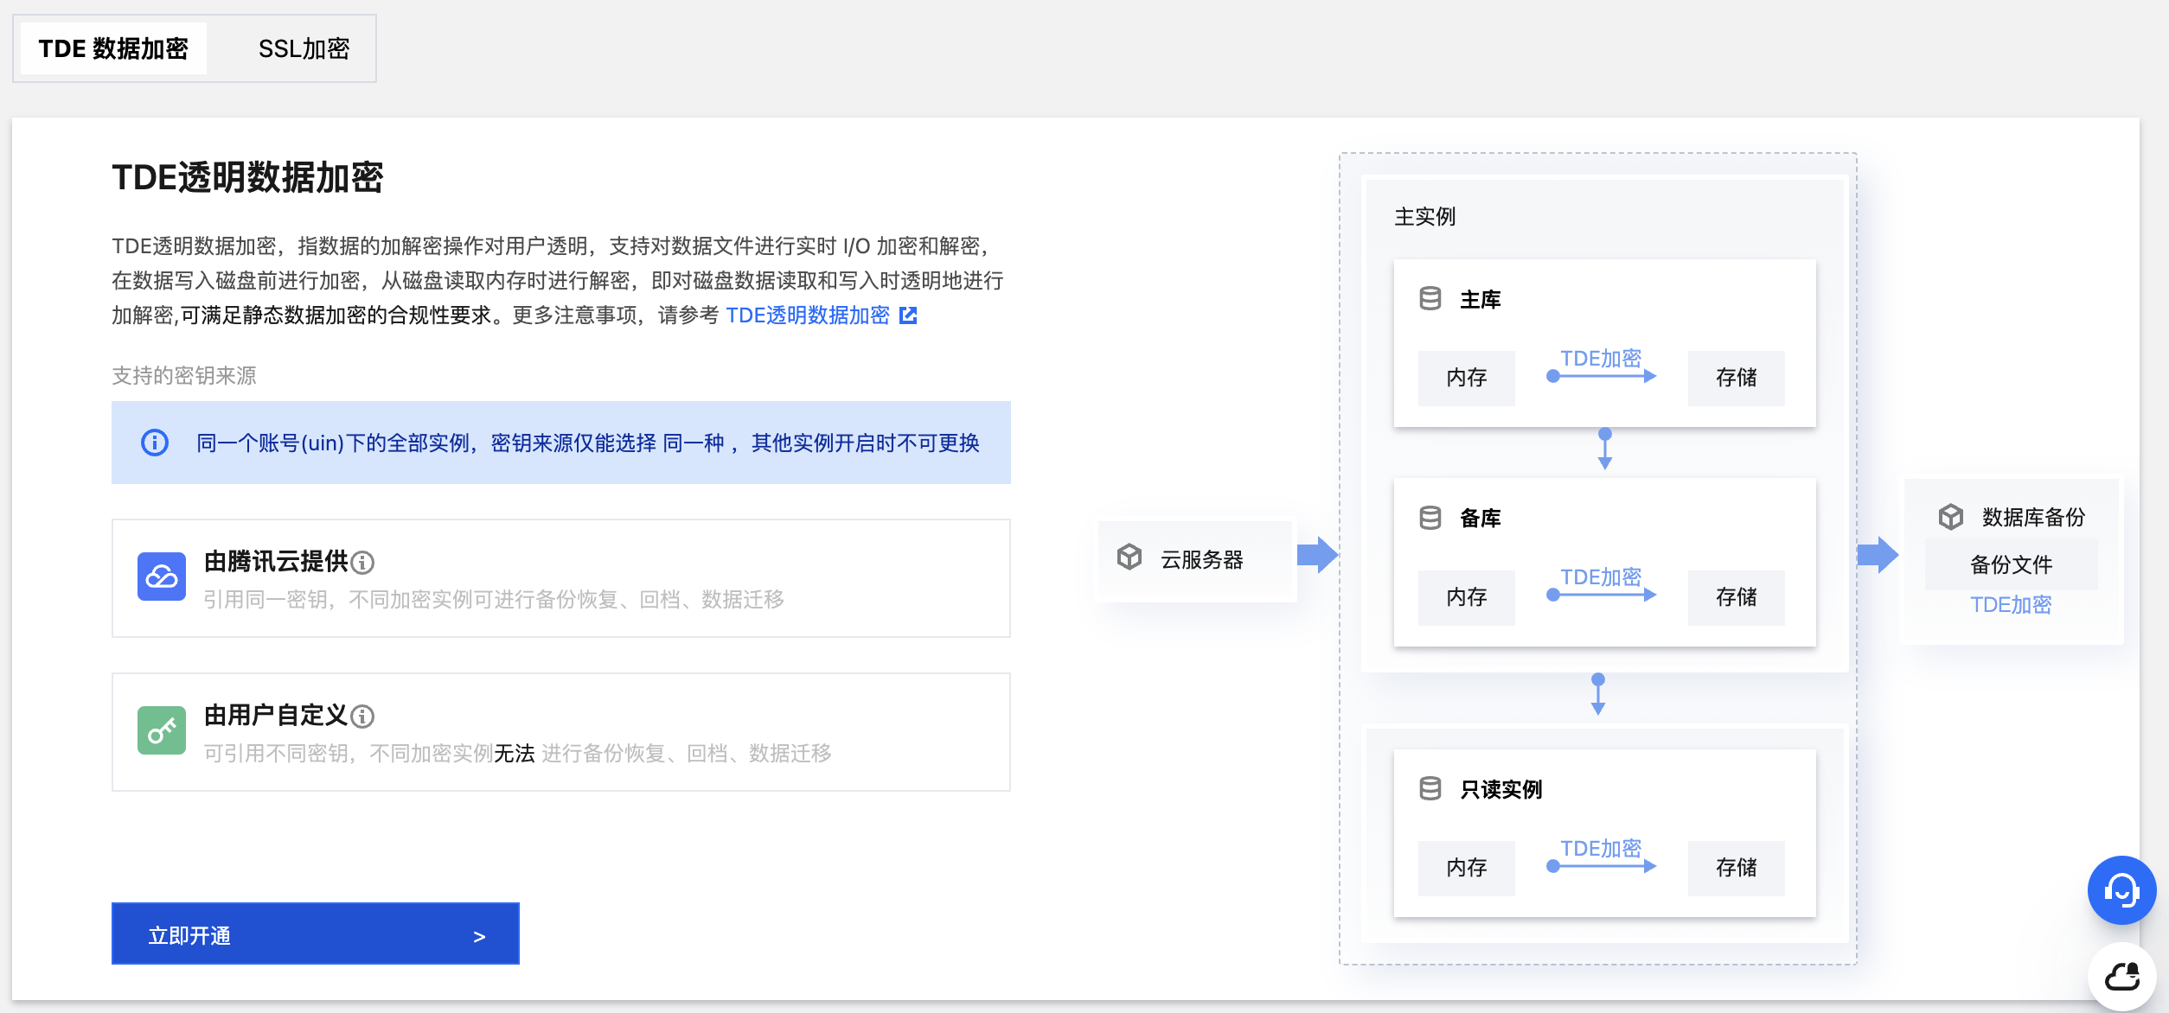
Task: Click info icon next to 由腾讯云提供
Action: (x=363, y=563)
